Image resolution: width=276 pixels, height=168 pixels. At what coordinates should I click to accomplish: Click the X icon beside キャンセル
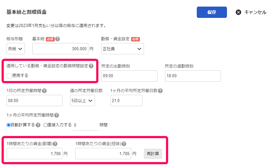(x=238, y=12)
